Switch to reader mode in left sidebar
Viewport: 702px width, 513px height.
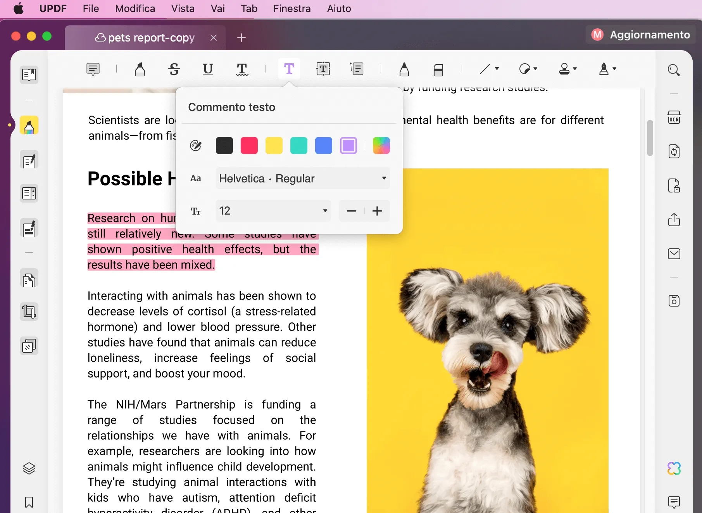click(x=29, y=74)
